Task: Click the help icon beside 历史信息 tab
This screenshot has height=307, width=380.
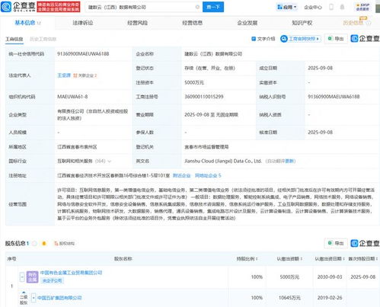Action: click(x=369, y=23)
